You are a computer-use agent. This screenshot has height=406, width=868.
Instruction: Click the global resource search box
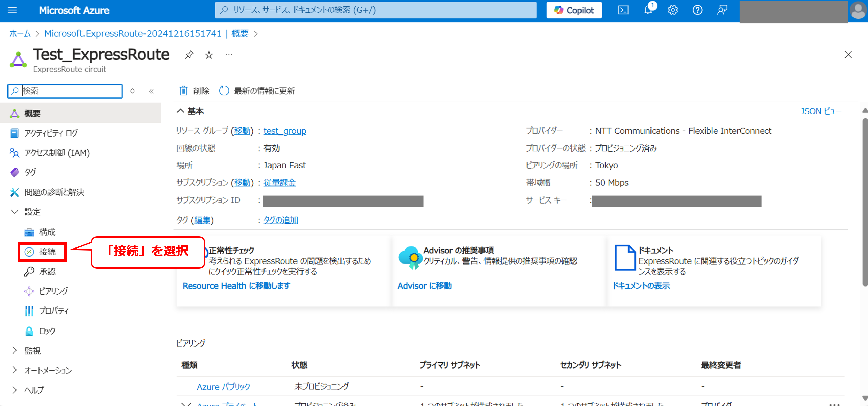click(x=376, y=10)
